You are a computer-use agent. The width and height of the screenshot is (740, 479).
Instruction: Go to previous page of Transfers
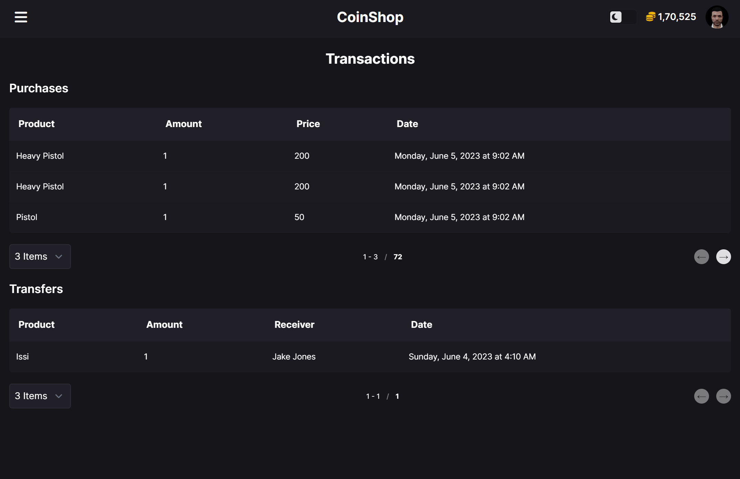[x=701, y=396]
